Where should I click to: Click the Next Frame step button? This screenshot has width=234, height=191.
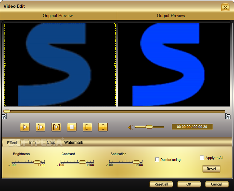40,127
